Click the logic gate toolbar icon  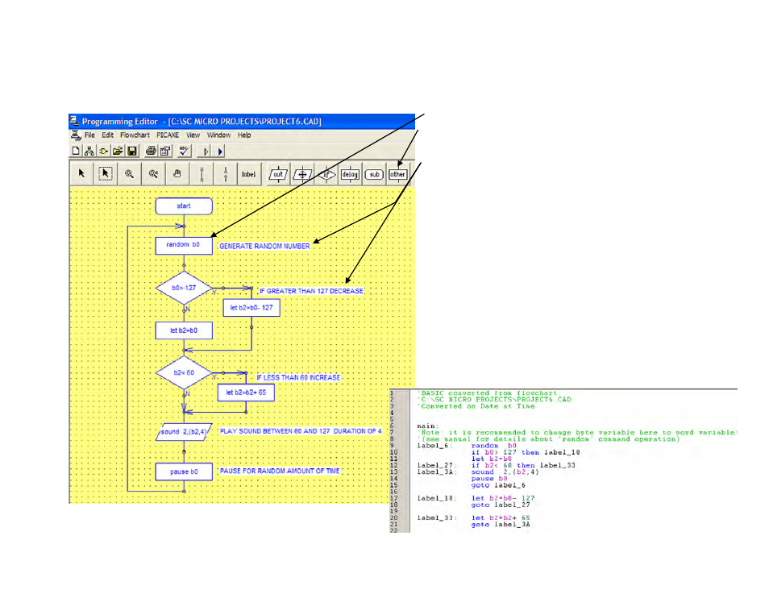(x=103, y=151)
